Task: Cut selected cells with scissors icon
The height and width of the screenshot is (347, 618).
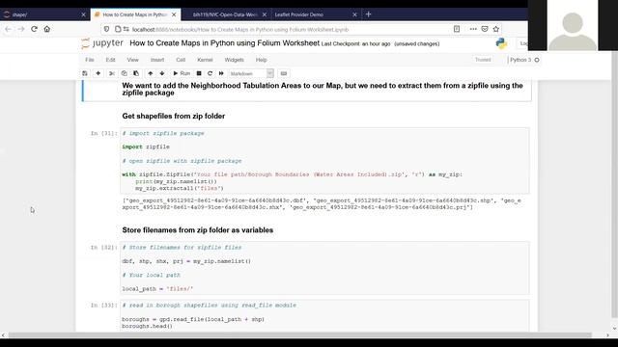Action: (x=112, y=73)
